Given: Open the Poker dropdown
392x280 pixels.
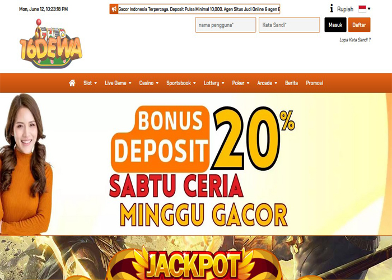Looking at the screenshot, I should 240,83.
